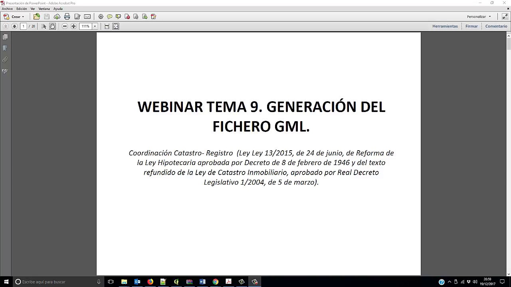Click the vertical scrollbar thumb
Screen dimensions: 511x287
[x=509, y=43]
